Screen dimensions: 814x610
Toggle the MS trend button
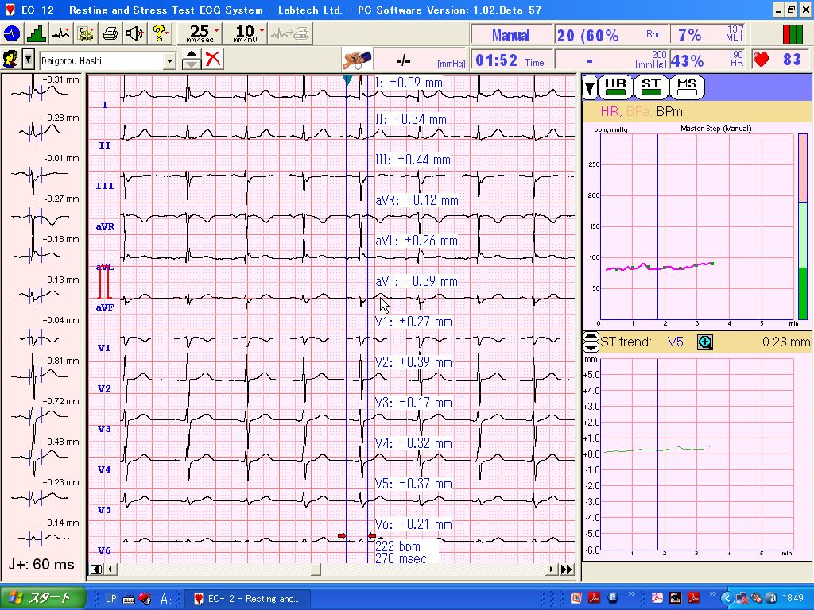pyautogui.click(x=688, y=87)
